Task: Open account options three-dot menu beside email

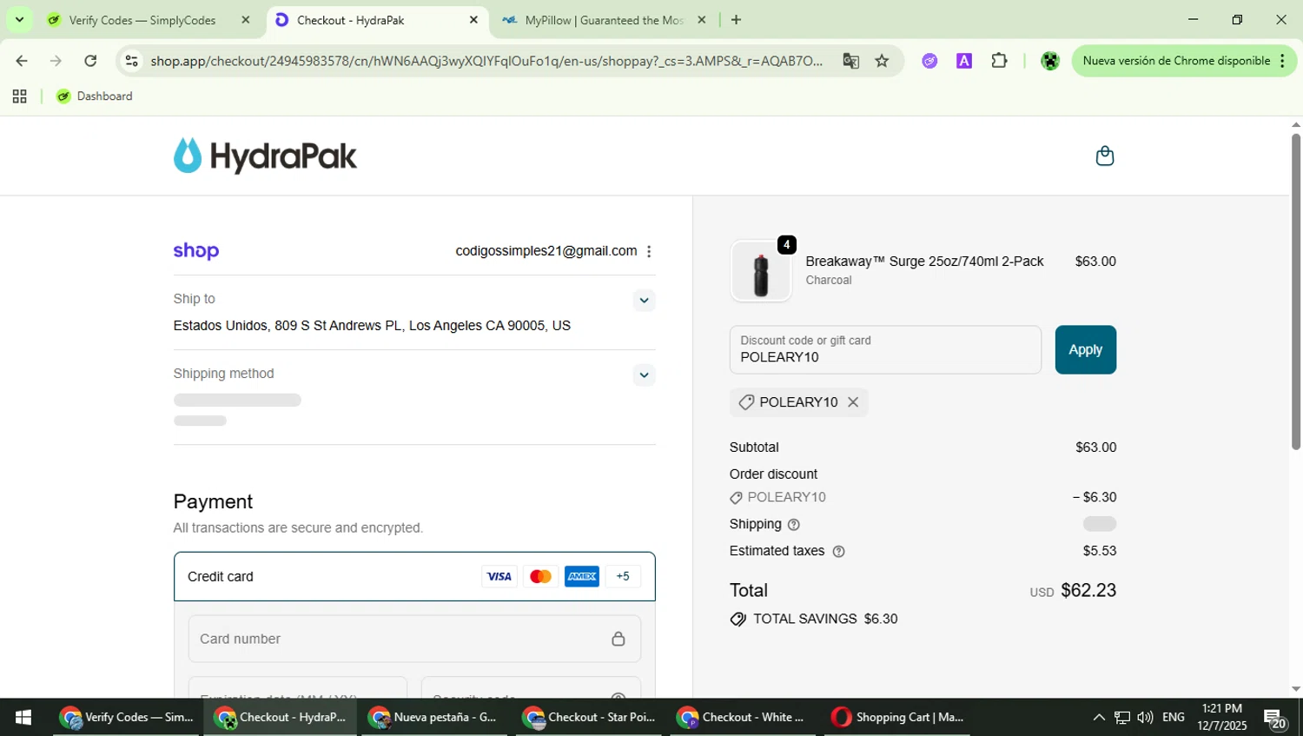Action: point(649,251)
